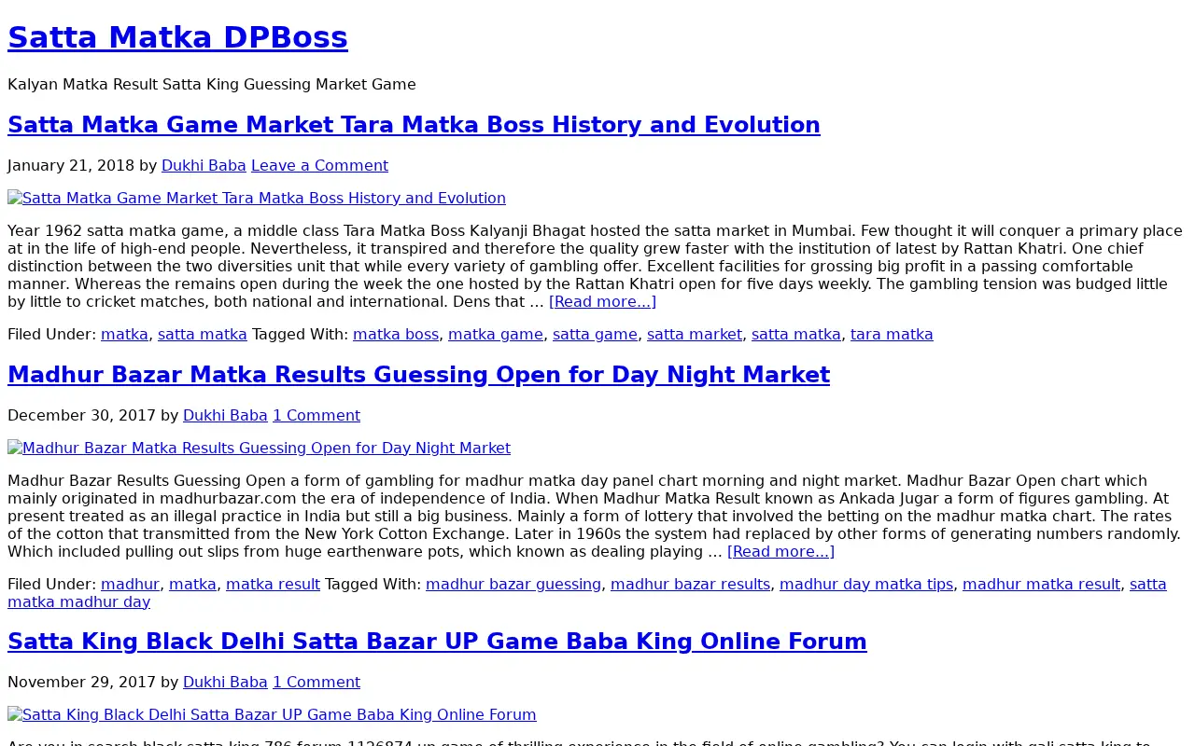Select the matka game tag

tap(496, 334)
